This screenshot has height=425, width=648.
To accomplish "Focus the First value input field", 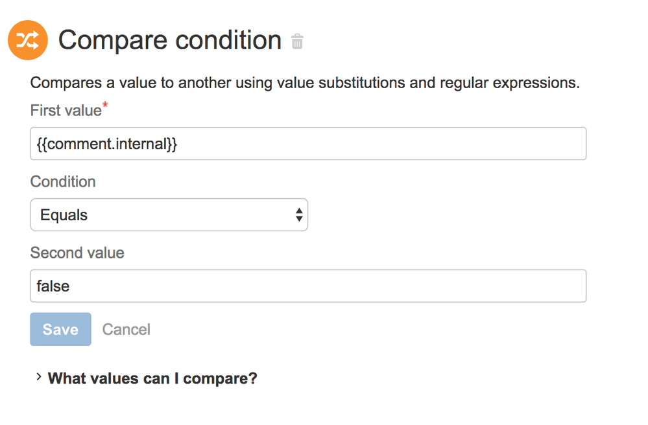I will click(x=308, y=144).
